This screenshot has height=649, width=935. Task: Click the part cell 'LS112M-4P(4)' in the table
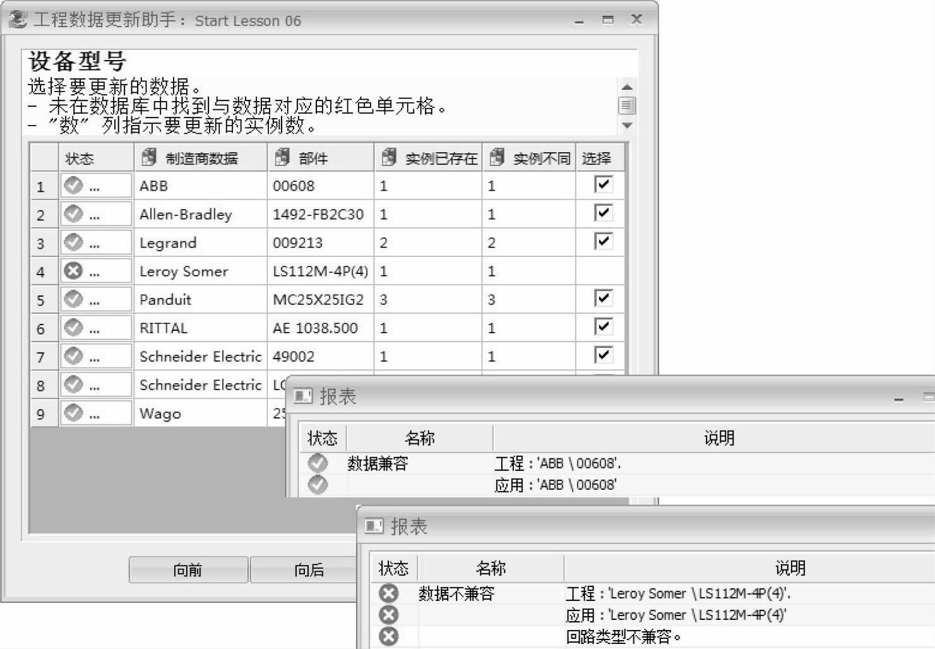[x=321, y=271]
